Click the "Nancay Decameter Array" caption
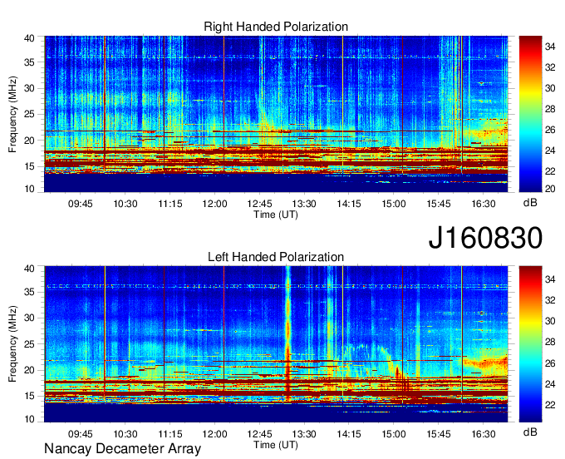Viewport: 565px width, 459px height. [x=122, y=448]
